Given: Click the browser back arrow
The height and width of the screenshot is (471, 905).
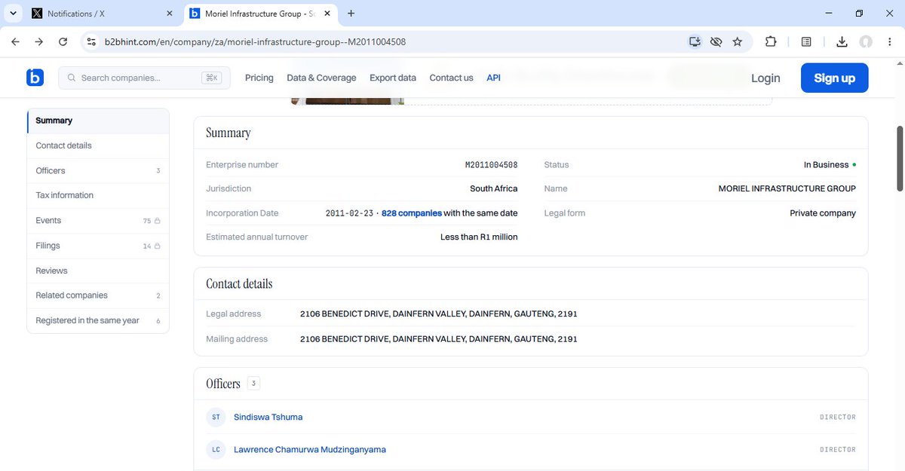Looking at the screenshot, I should (x=15, y=42).
